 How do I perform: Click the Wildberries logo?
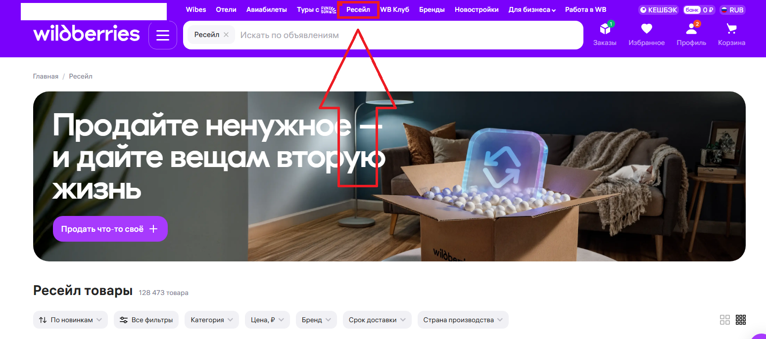(87, 34)
